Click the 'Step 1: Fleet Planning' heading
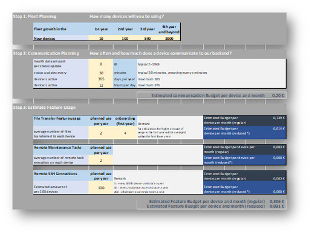 point(34,16)
